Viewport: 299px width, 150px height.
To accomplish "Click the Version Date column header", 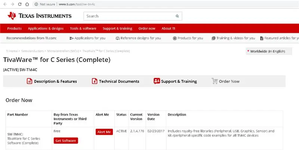I will pos(153,117).
